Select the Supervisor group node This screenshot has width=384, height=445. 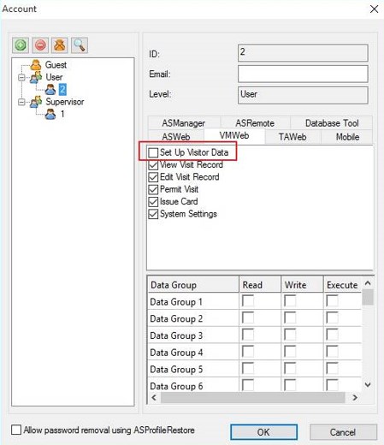pos(65,102)
